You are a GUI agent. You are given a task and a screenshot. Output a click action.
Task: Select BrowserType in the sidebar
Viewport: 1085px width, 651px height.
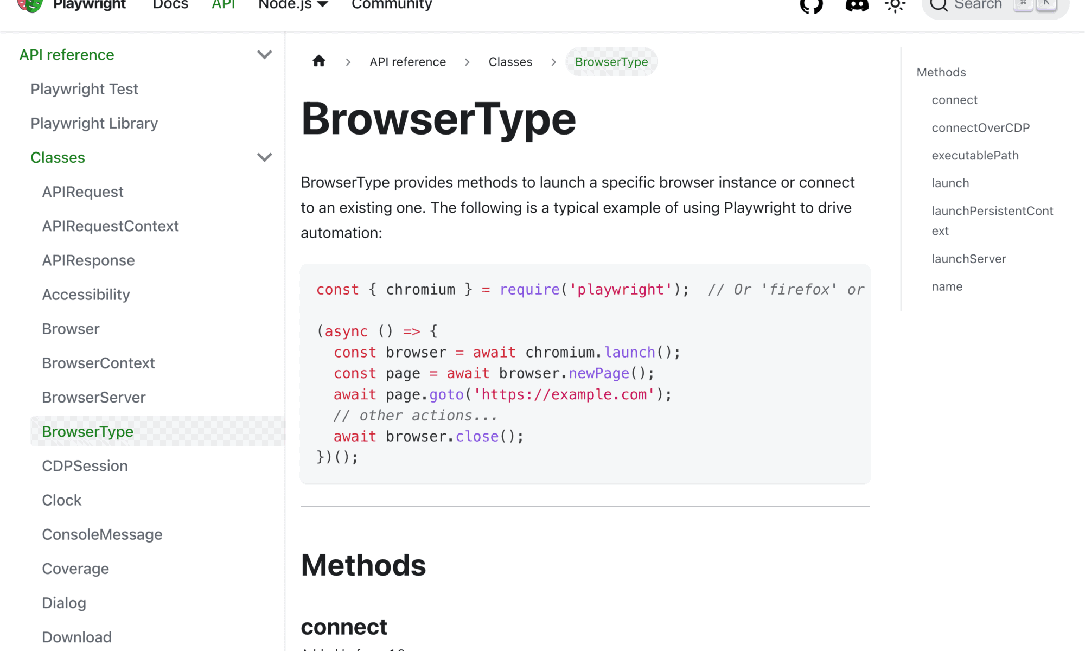click(157, 431)
